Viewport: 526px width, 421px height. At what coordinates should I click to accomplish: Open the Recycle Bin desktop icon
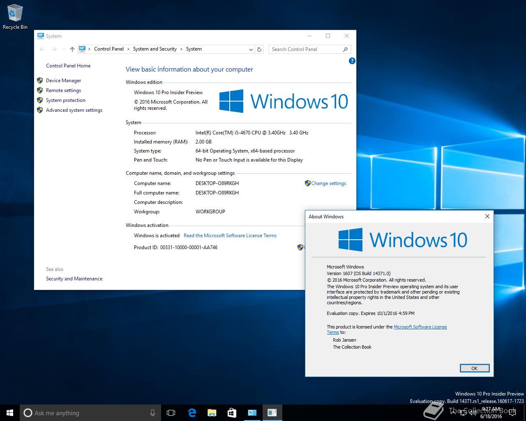[x=15, y=17]
